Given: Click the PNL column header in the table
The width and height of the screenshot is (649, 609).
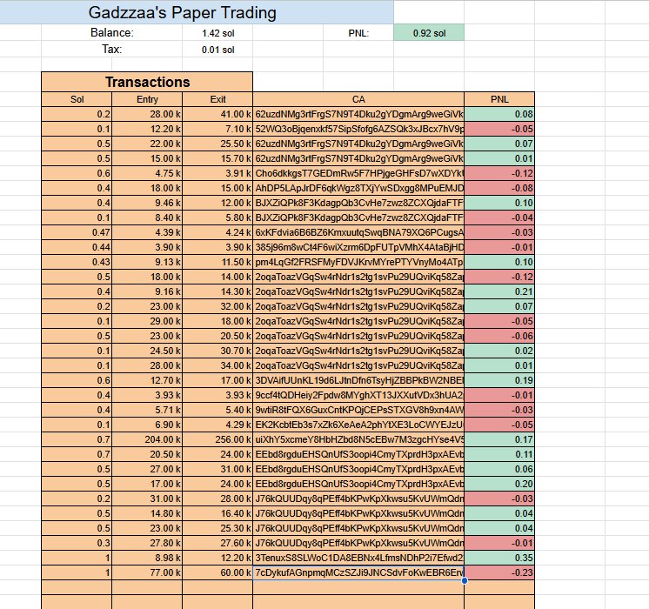Looking at the screenshot, I should 499,99.
